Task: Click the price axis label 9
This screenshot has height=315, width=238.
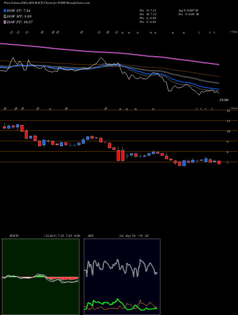Action: (228, 142)
